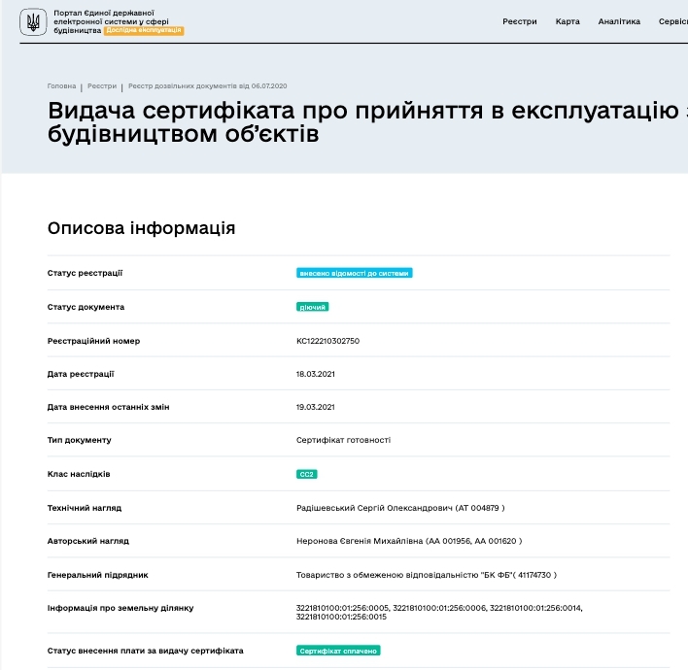688x670 pixels.
Task: Click the 'Описова інформація' section heading
Action: (141, 228)
